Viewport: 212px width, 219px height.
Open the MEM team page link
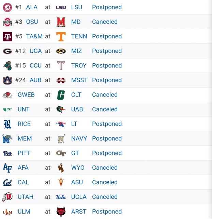click(25, 139)
